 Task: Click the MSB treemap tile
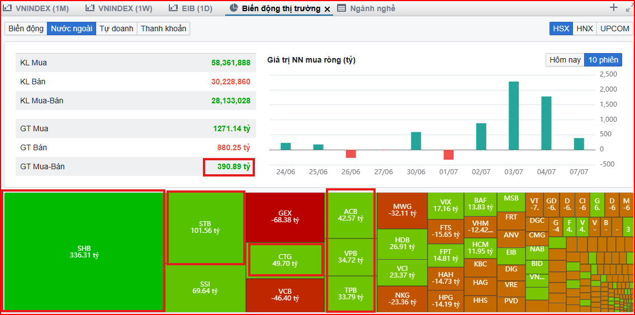[511, 202]
